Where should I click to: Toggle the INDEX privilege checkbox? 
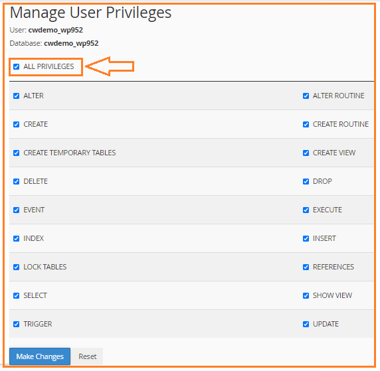pyautogui.click(x=16, y=238)
